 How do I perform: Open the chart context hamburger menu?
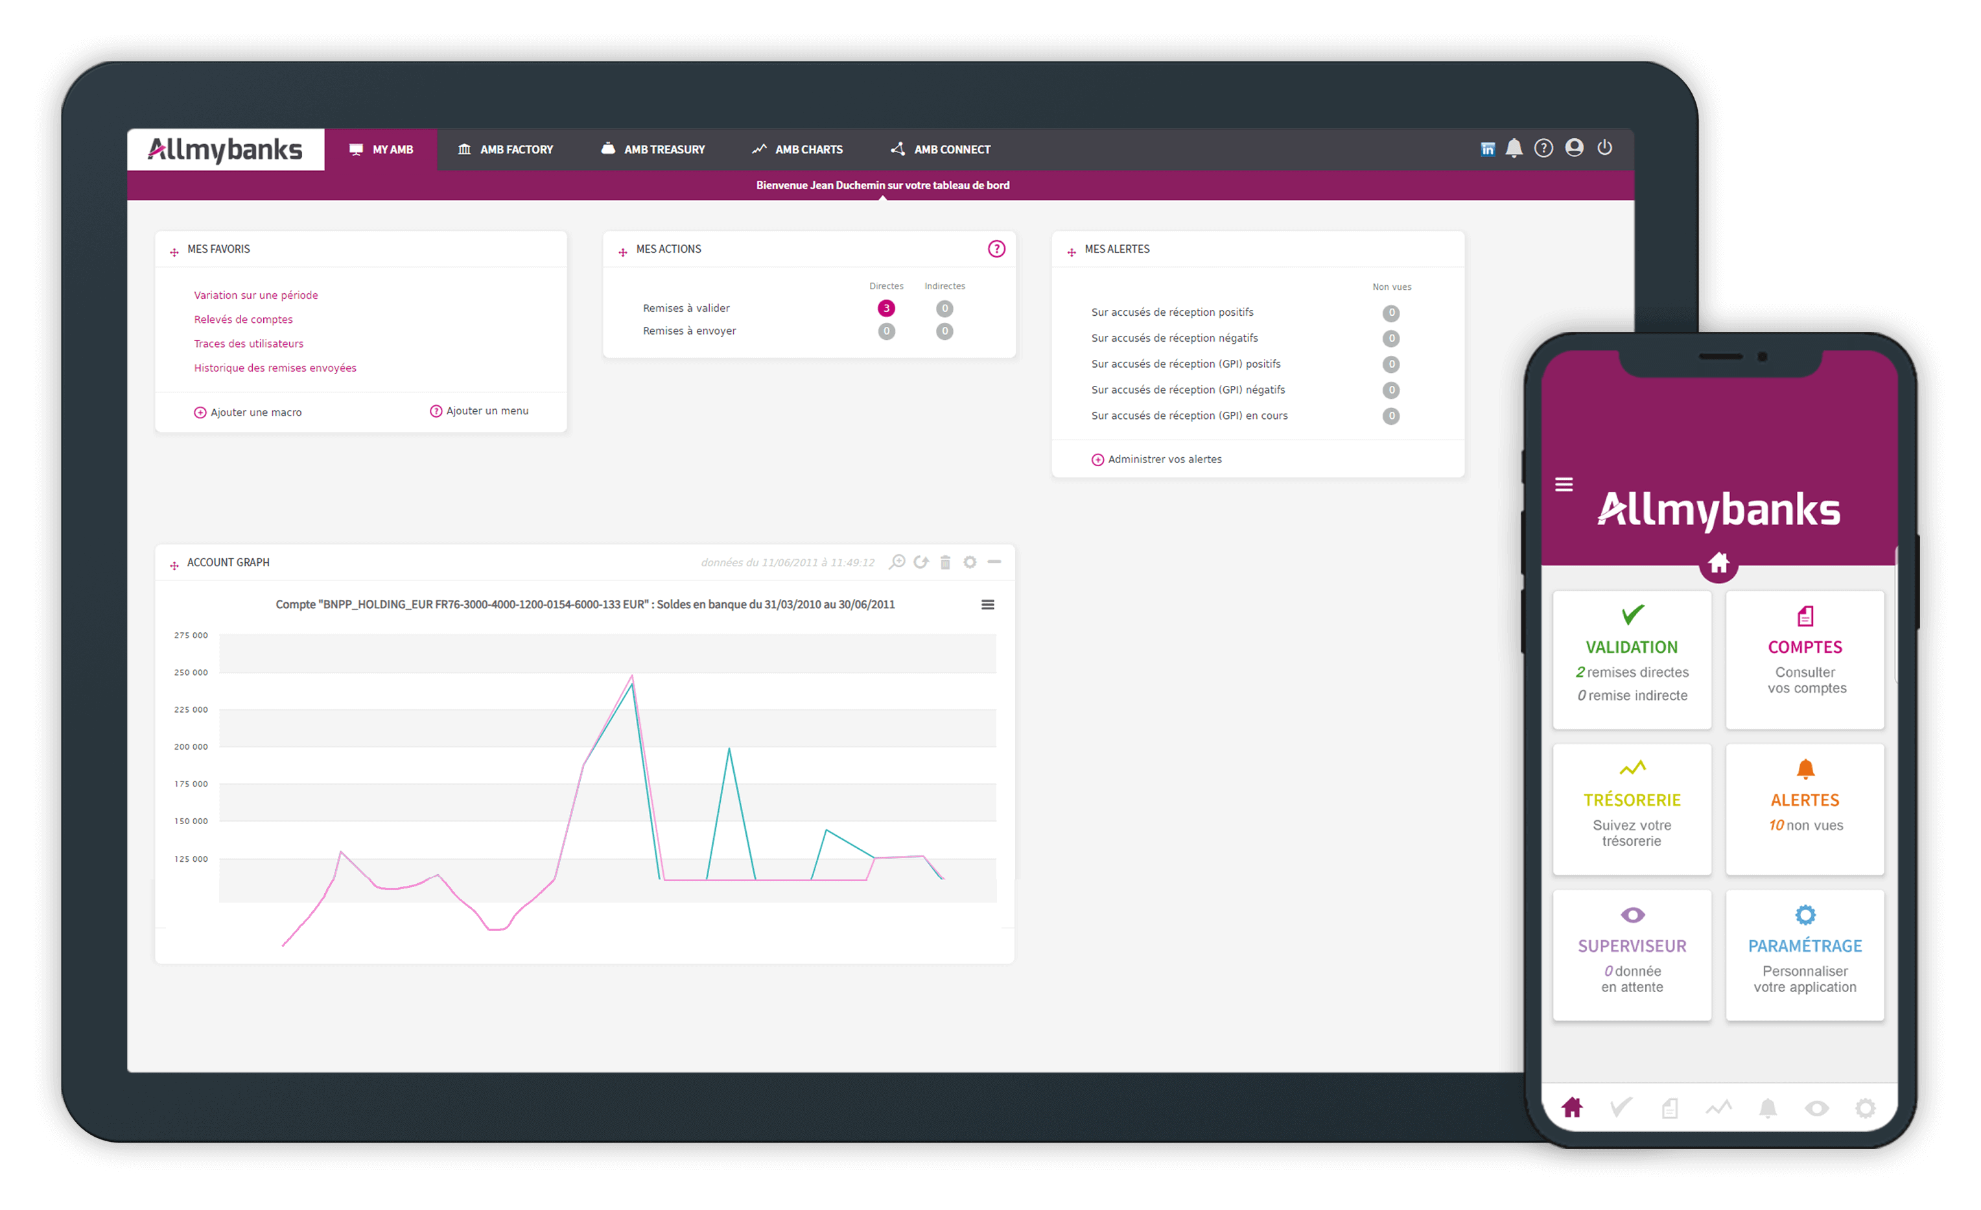[988, 604]
